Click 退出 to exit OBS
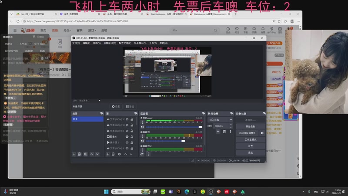This screenshot has height=196, width=348. click(251, 153)
